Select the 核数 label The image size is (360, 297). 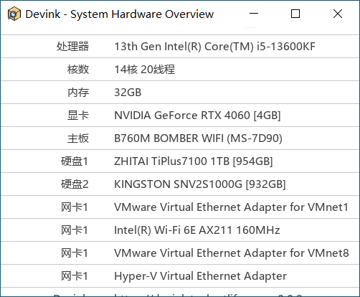(x=78, y=70)
